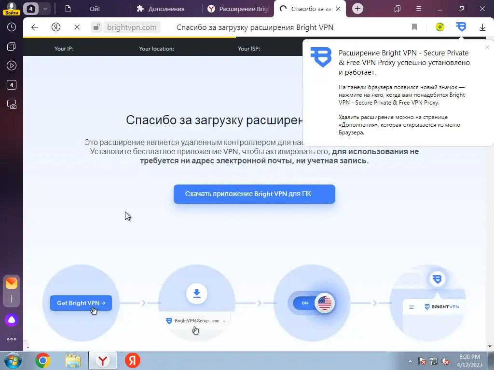Screen dimensions: 494x370
Task: Bookmark this page with the flag icon
Action: click(414, 27)
